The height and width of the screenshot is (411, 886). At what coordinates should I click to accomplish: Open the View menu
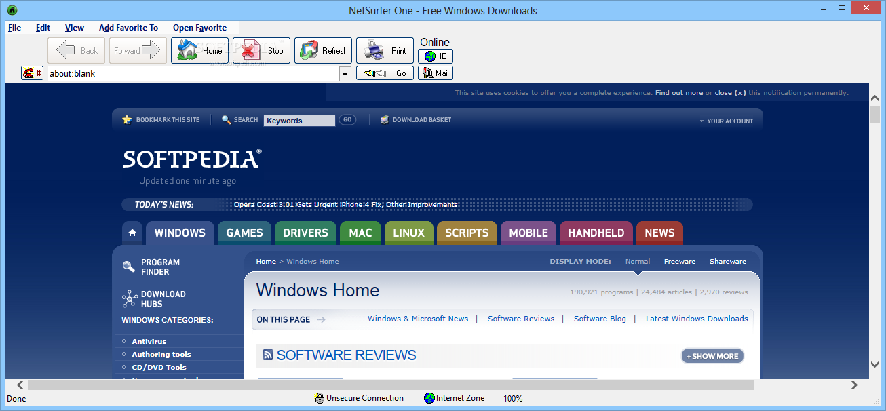click(75, 28)
